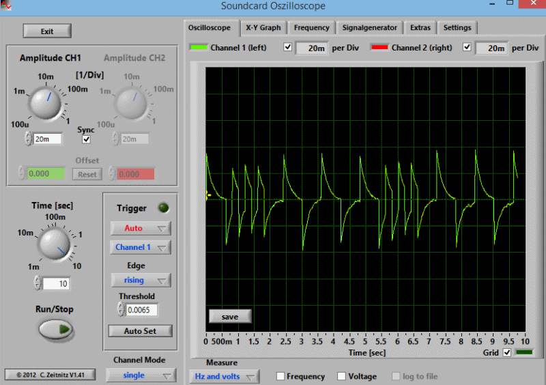The width and height of the screenshot is (546, 385).
Task: Open the Settings tab
Action: 457,27
